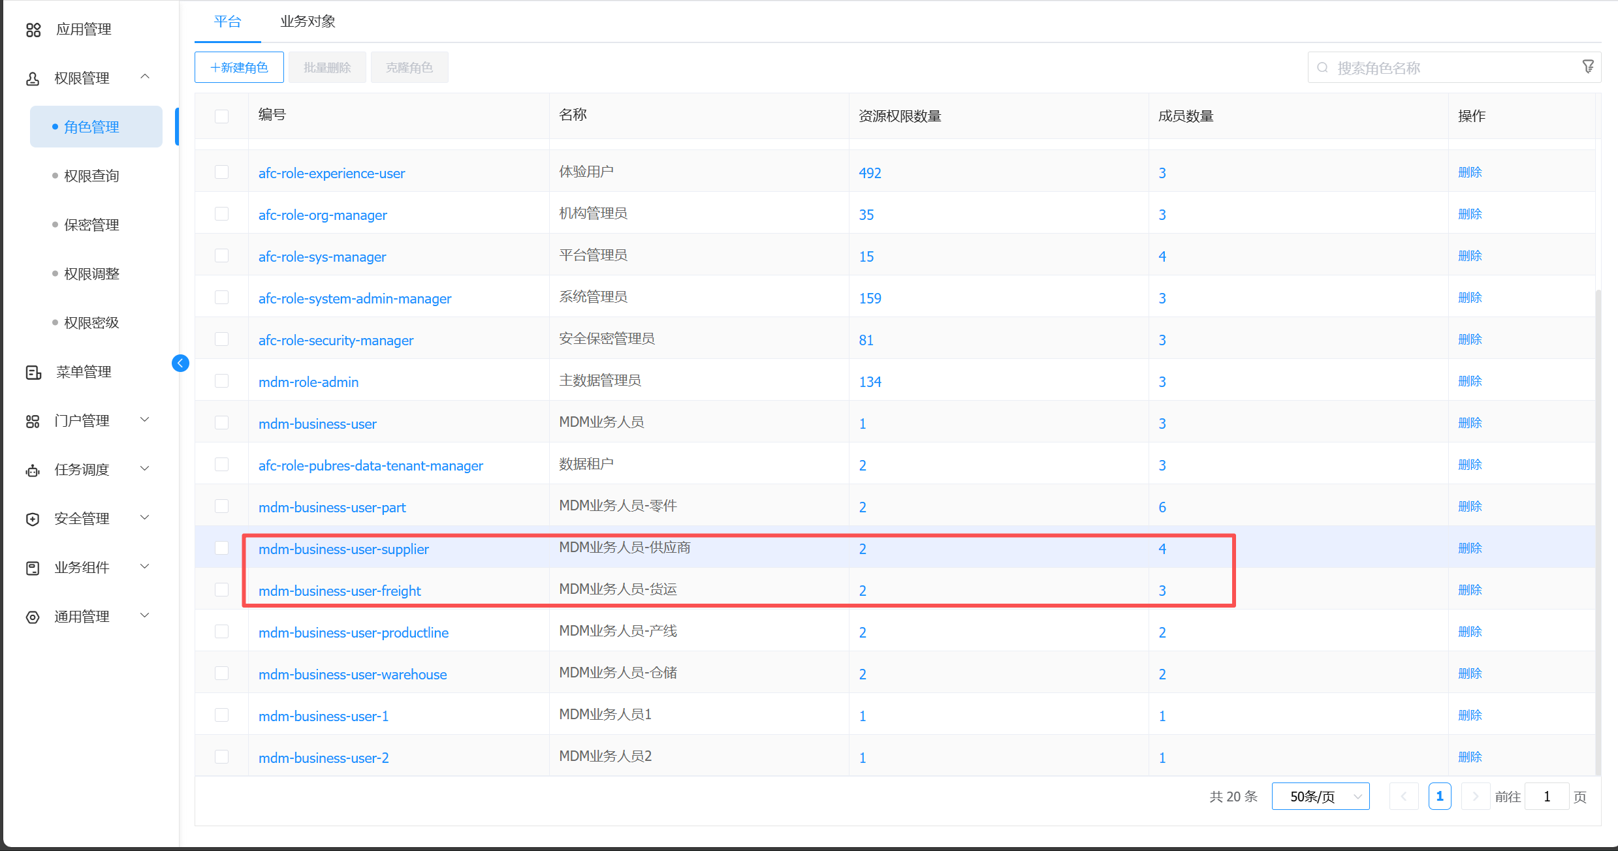Open the mdm-business-user-supplier role link
1618x851 pixels.
click(343, 549)
